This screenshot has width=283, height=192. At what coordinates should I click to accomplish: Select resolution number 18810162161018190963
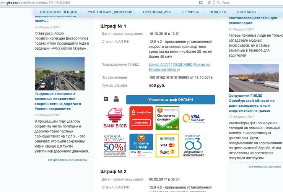(169, 78)
